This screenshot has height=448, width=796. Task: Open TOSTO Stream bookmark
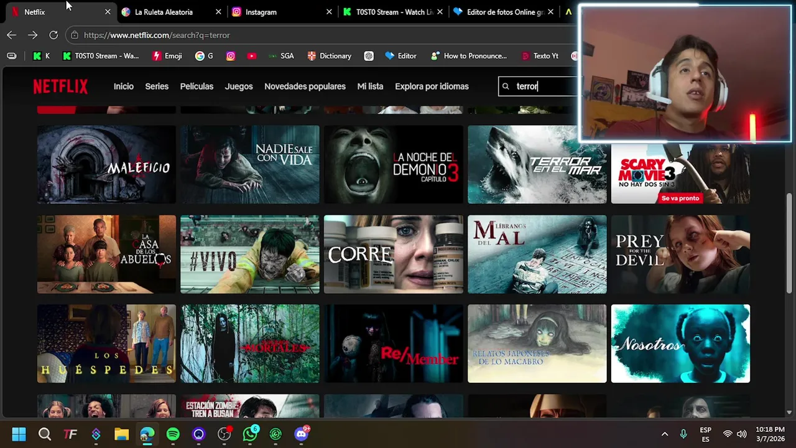tap(101, 56)
